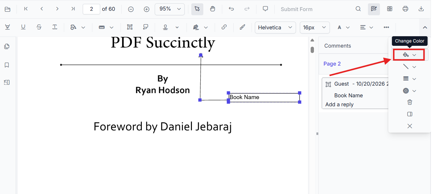Close the annotation properties popup

pos(410,126)
